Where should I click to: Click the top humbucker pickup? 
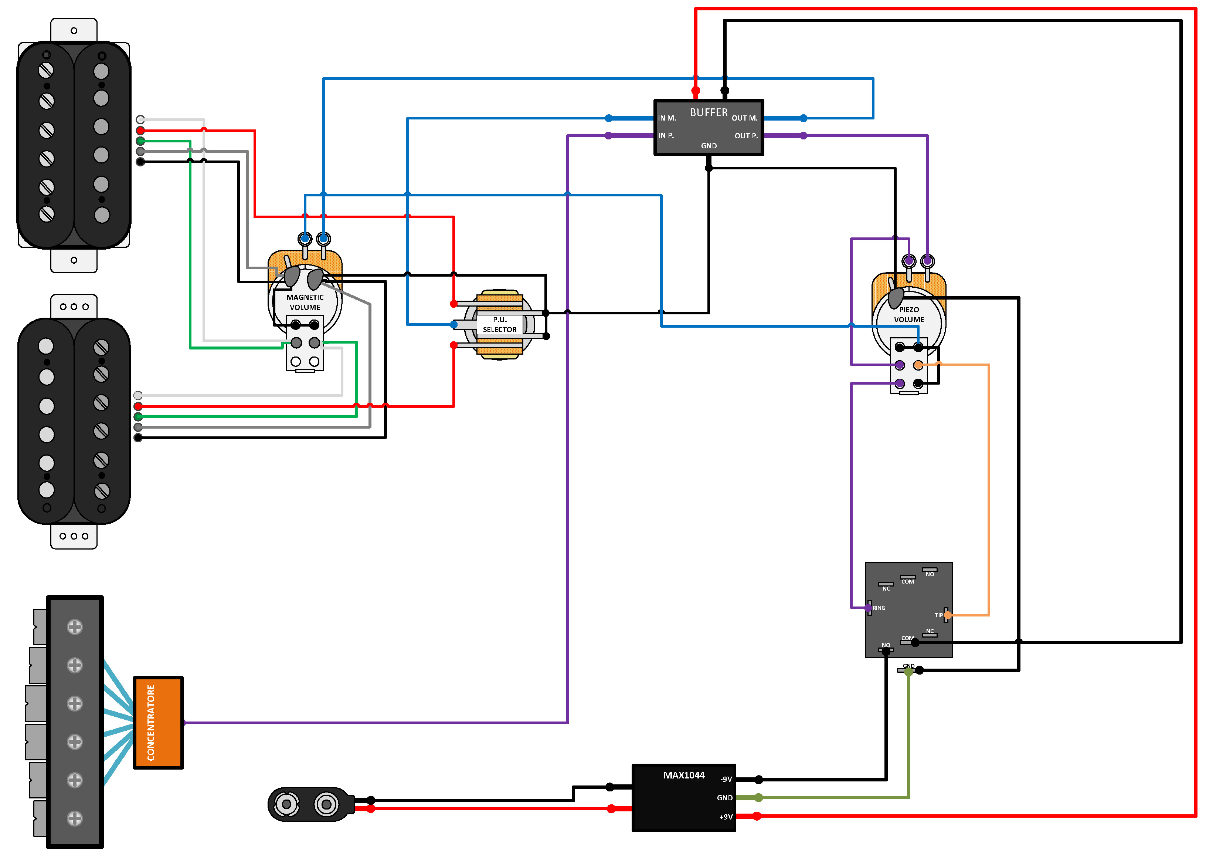point(74,145)
